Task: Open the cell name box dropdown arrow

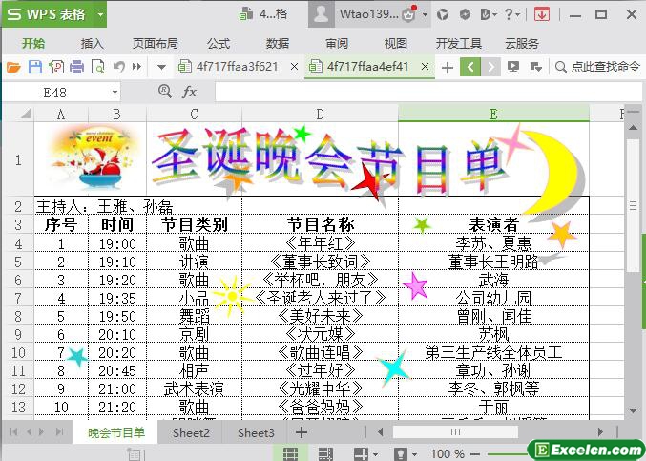Action: click(115, 92)
